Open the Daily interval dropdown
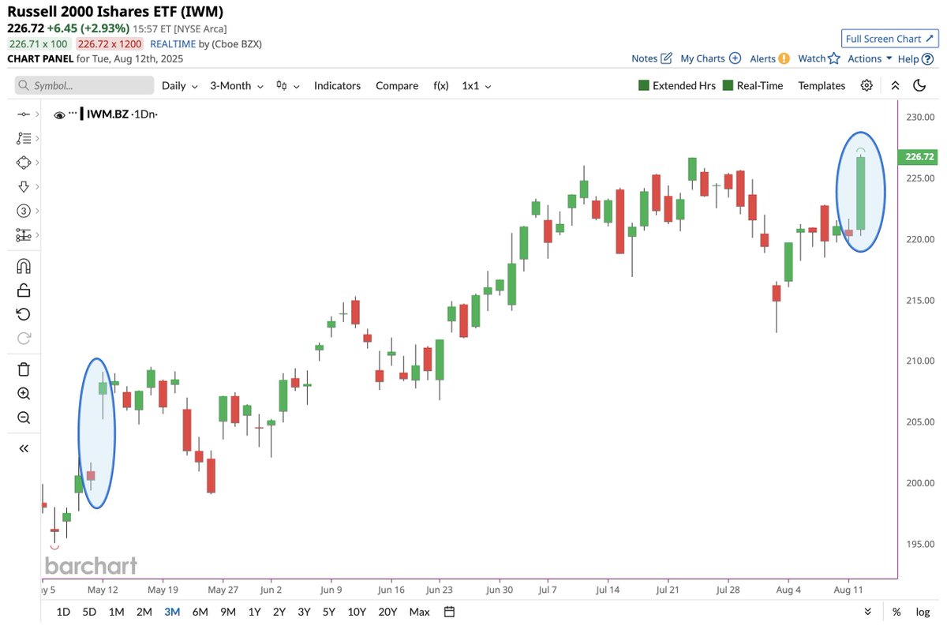Image resolution: width=947 pixels, height=633 pixels. (x=179, y=85)
